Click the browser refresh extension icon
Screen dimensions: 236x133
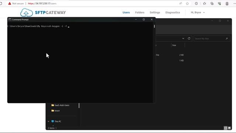coord(196,3)
